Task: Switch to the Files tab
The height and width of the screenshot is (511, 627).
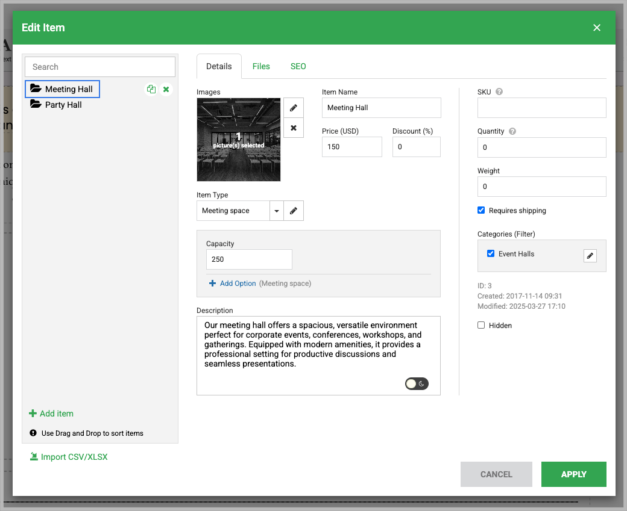Action: (x=261, y=66)
